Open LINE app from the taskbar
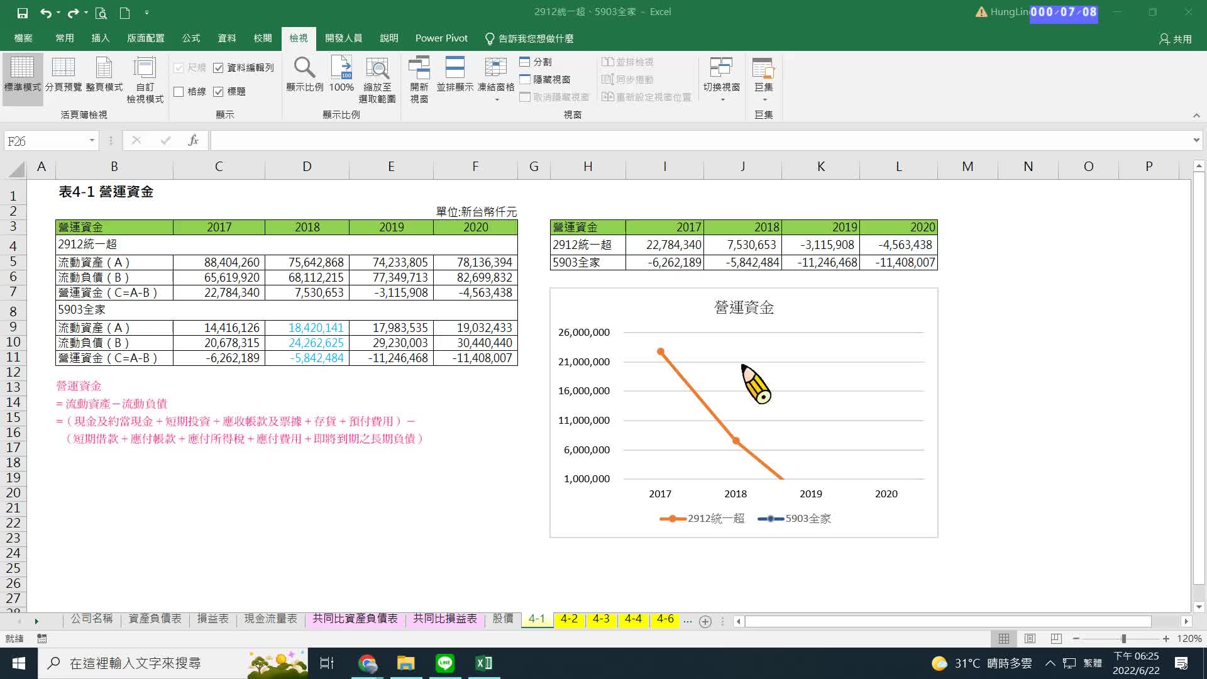1207x679 pixels. [x=445, y=663]
